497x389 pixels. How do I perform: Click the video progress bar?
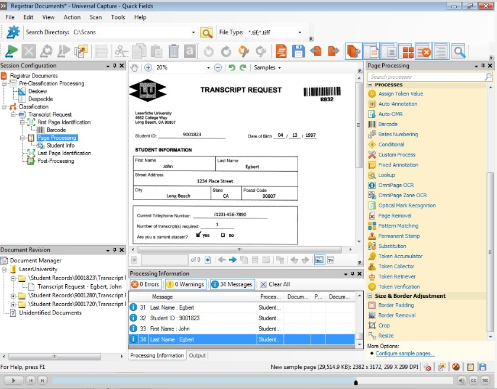(253, 381)
